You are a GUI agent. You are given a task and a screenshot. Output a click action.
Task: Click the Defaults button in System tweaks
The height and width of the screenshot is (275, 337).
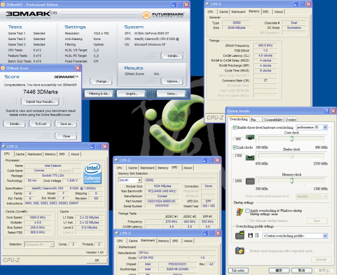coord(321,260)
